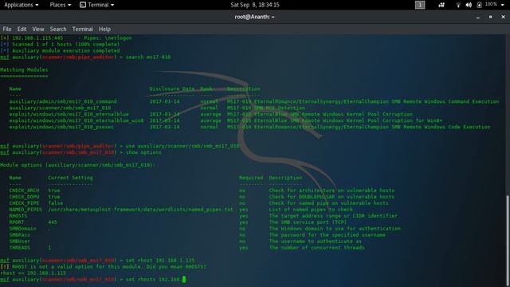Click 'The SMB service port (TCP)' description
Viewport: 510px width, 287px height.
point(308,222)
